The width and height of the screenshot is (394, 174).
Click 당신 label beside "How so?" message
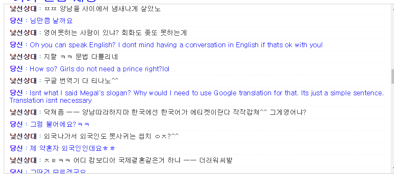16,69
